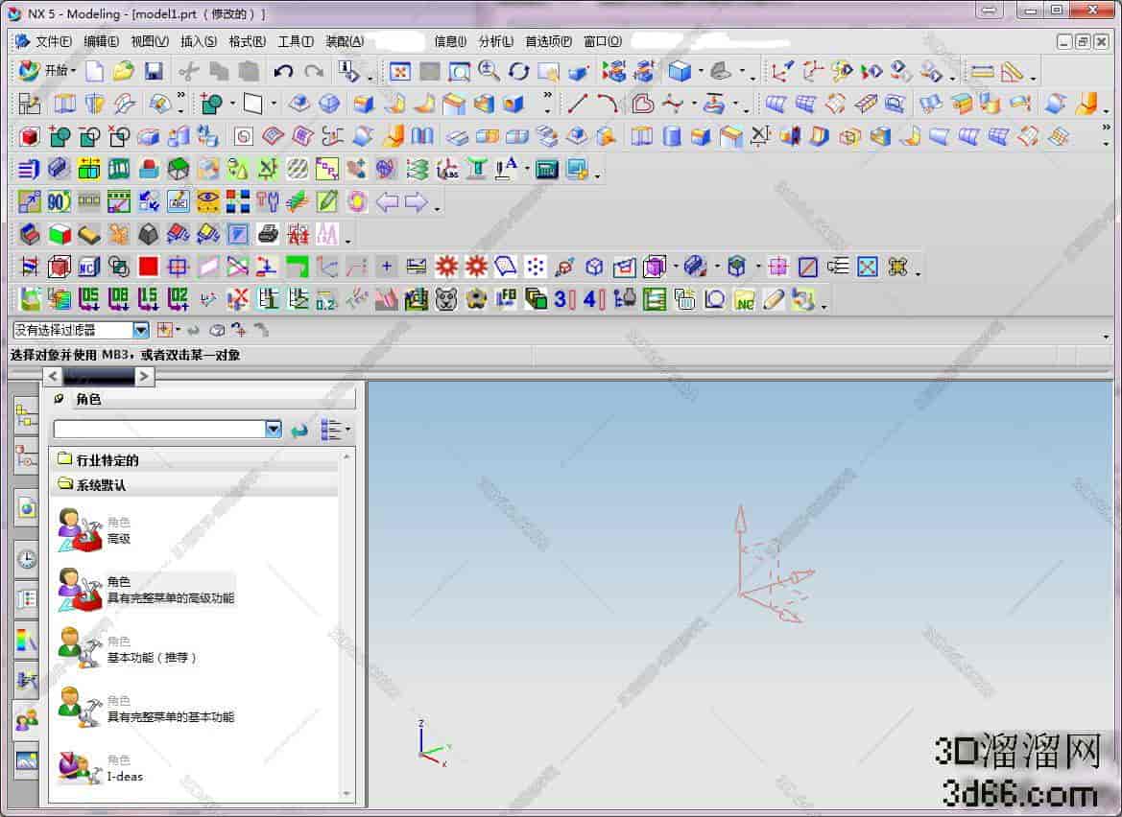Create a new file with the blank page icon
Screen dimensions: 1122x817
click(x=94, y=71)
